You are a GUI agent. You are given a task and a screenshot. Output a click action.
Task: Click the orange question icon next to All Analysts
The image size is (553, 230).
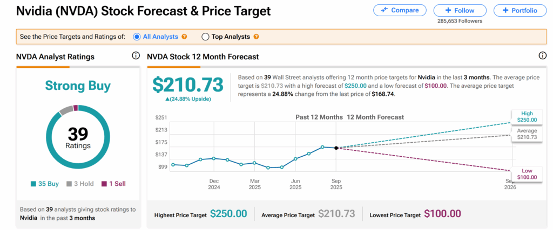click(x=184, y=37)
